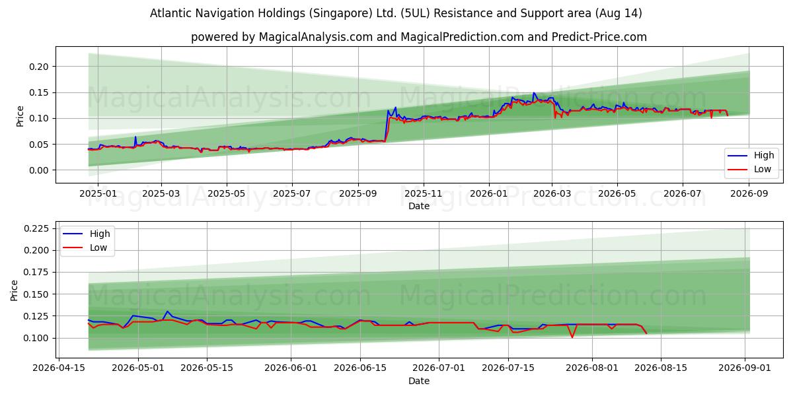
Task: Click the 0.15 price tick on top chart
Action: coord(39,92)
